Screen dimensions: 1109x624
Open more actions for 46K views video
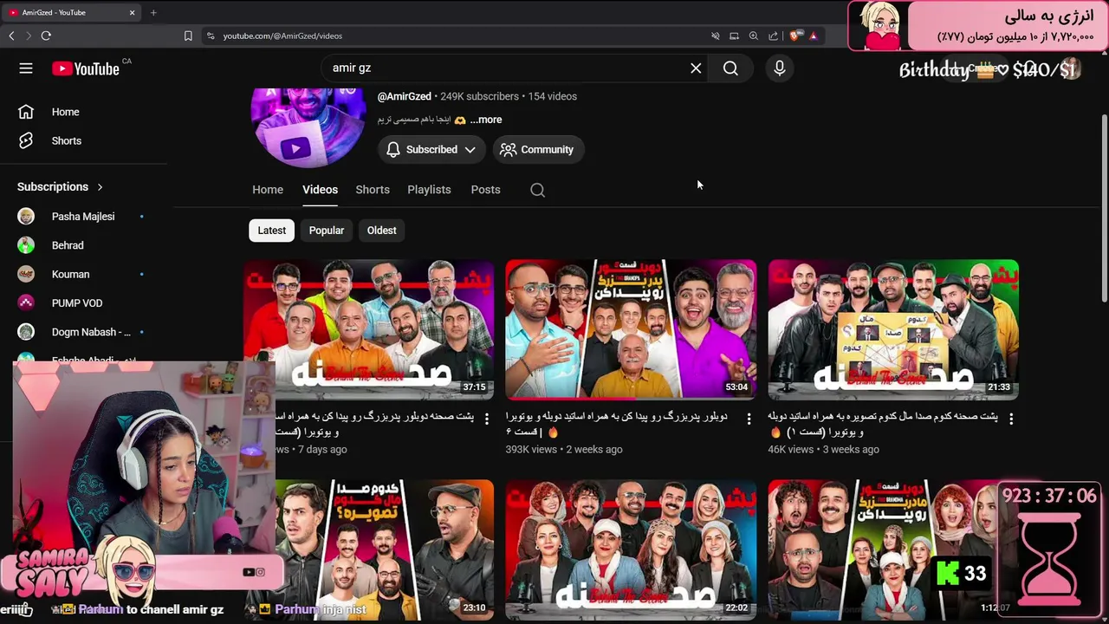(1011, 418)
